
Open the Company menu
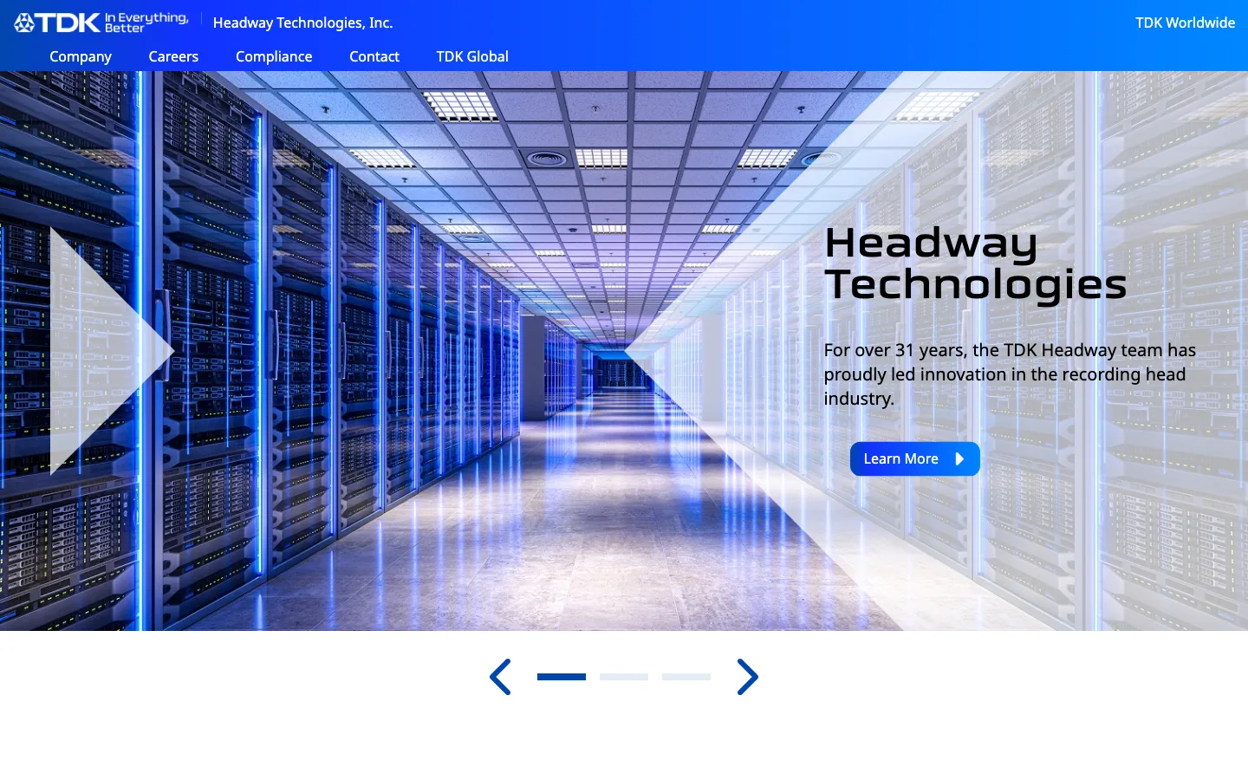(x=81, y=56)
